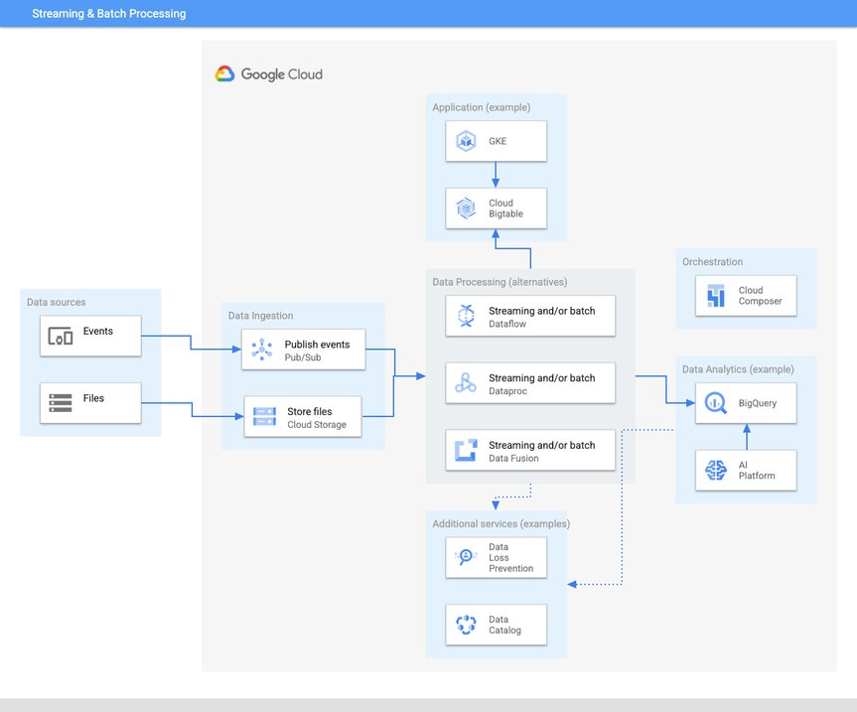Open the Pub/Sub publish events icon
Image resolution: width=857 pixels, height=712 pixels.
tap(260, 350)
